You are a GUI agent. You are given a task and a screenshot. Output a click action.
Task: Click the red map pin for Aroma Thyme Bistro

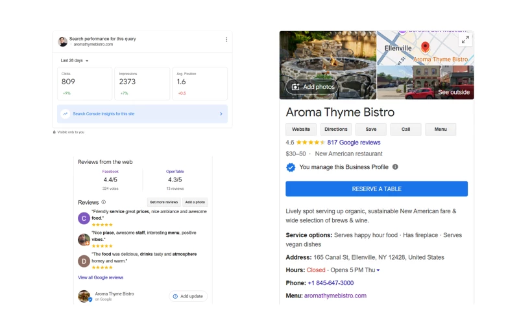[x=425, y=47]
